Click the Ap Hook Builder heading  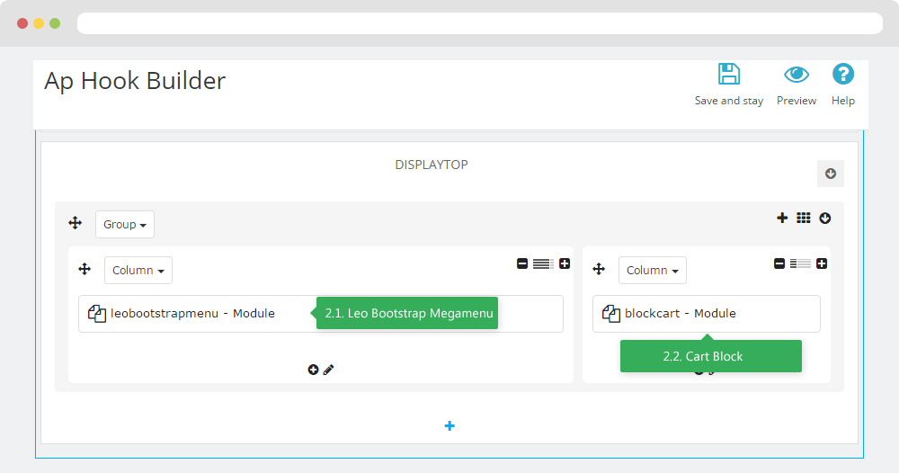click(136, 81)
